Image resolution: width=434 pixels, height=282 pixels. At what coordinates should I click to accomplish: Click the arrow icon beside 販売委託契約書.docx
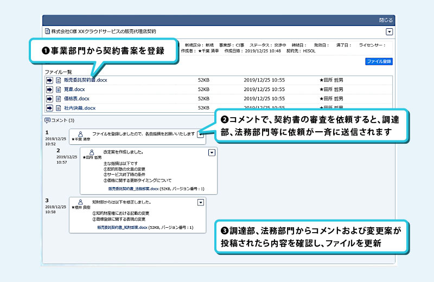(49, 80)
